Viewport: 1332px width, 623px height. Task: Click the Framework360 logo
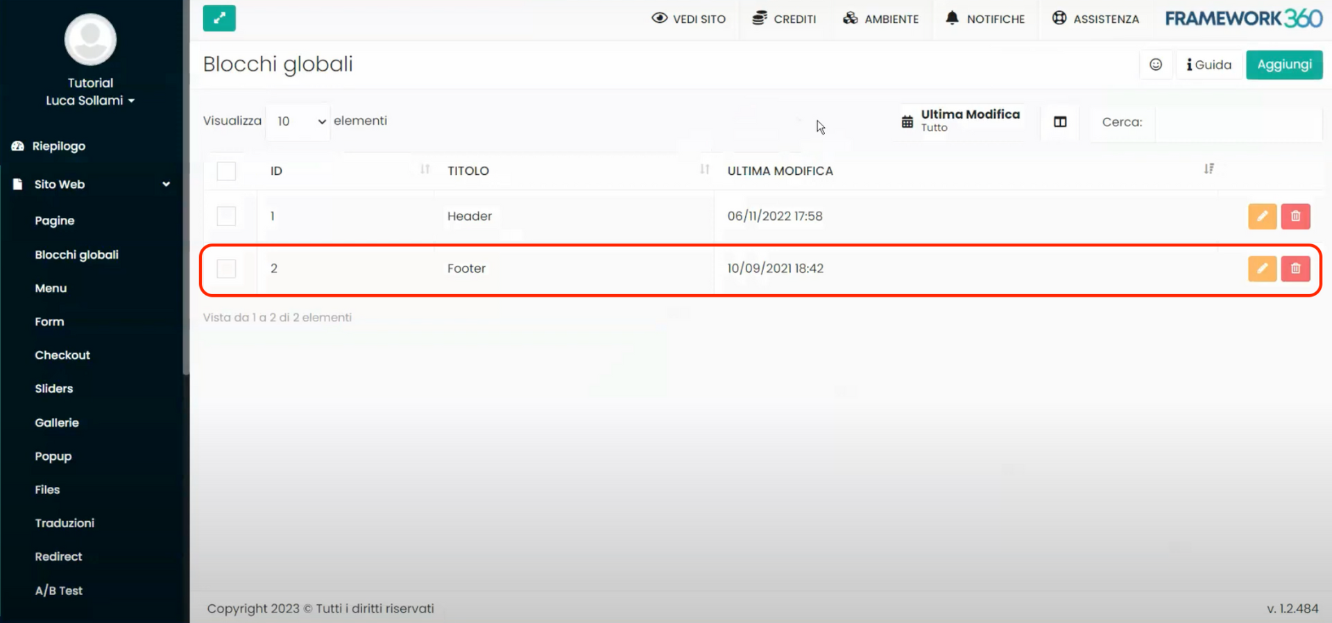click(1244, 18)
